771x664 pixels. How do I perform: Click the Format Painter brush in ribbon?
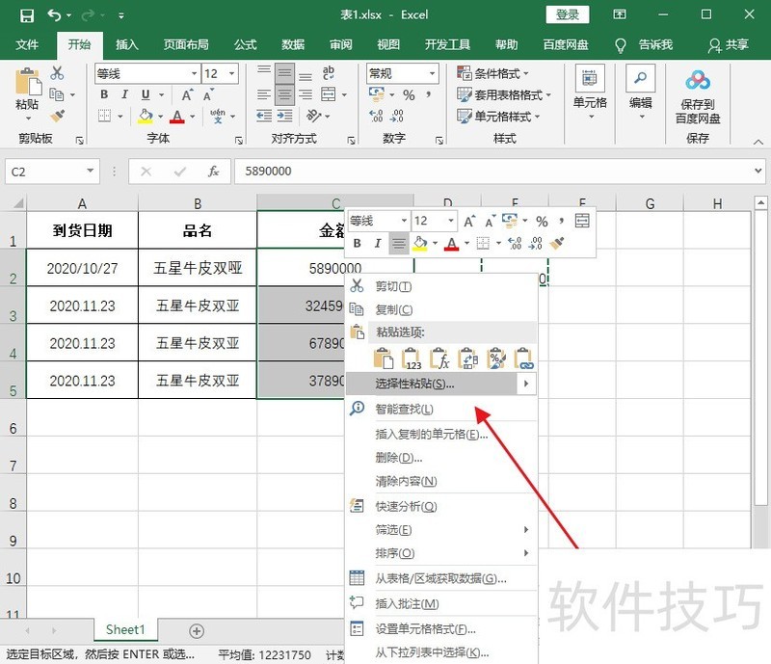57,116
